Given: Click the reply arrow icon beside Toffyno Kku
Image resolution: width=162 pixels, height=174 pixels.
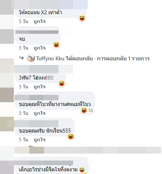Looking at the screenshot, I should coord(22,58).
